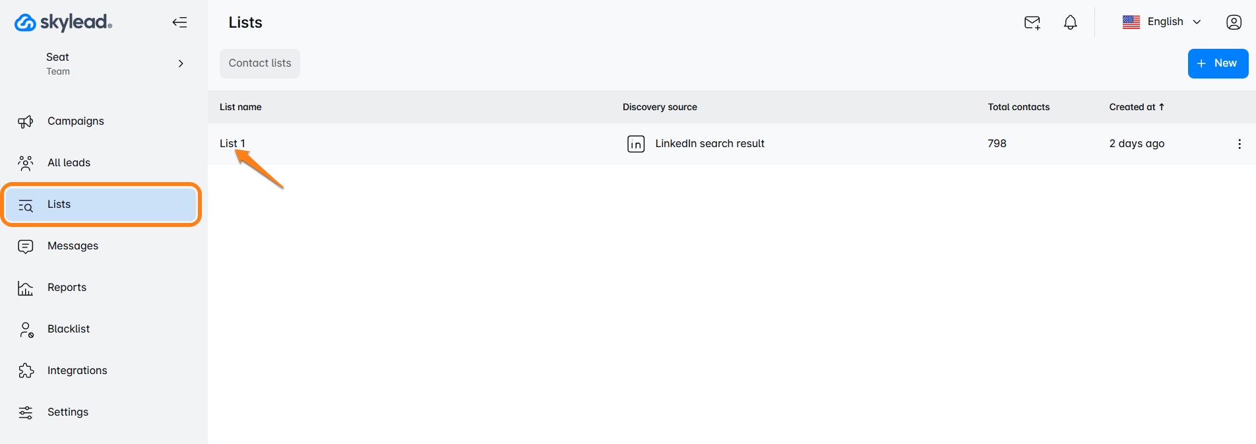1256x444 pixels.
Task: Open the English language dropdown
Action: [1162, 22]
